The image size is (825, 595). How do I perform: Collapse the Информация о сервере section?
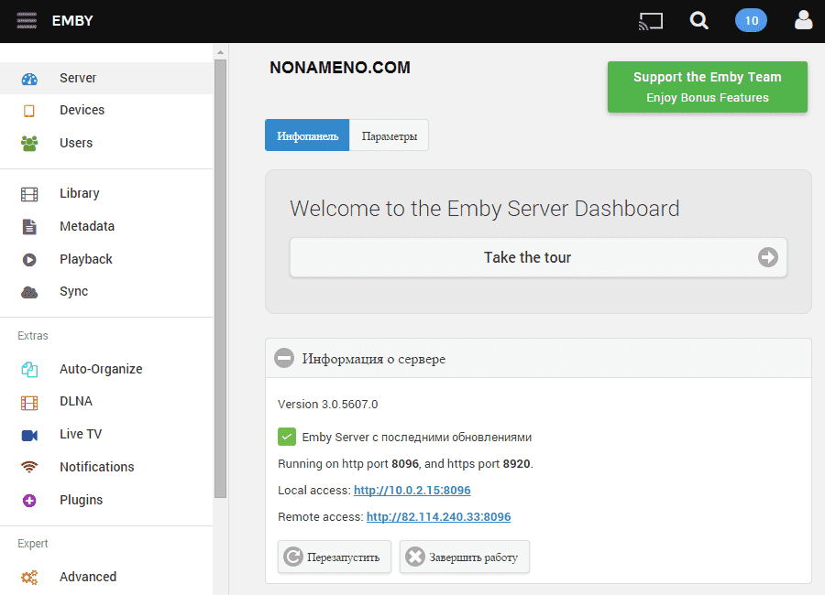284,359
